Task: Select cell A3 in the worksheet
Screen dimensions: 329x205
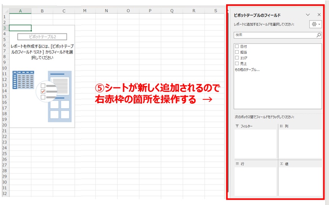Action: (x=20, y=28)
